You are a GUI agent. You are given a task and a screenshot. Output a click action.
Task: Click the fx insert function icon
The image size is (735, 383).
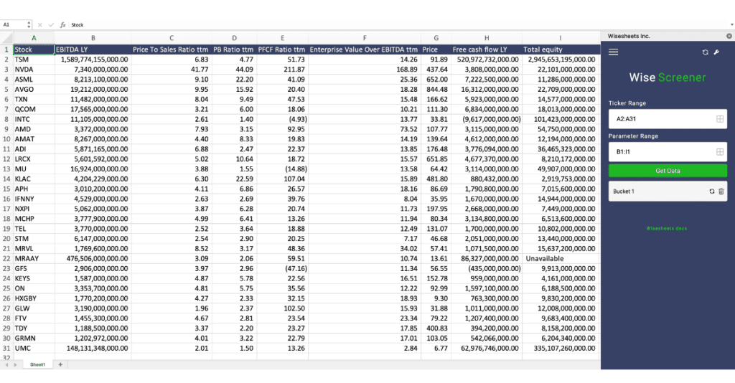[62, 24]
